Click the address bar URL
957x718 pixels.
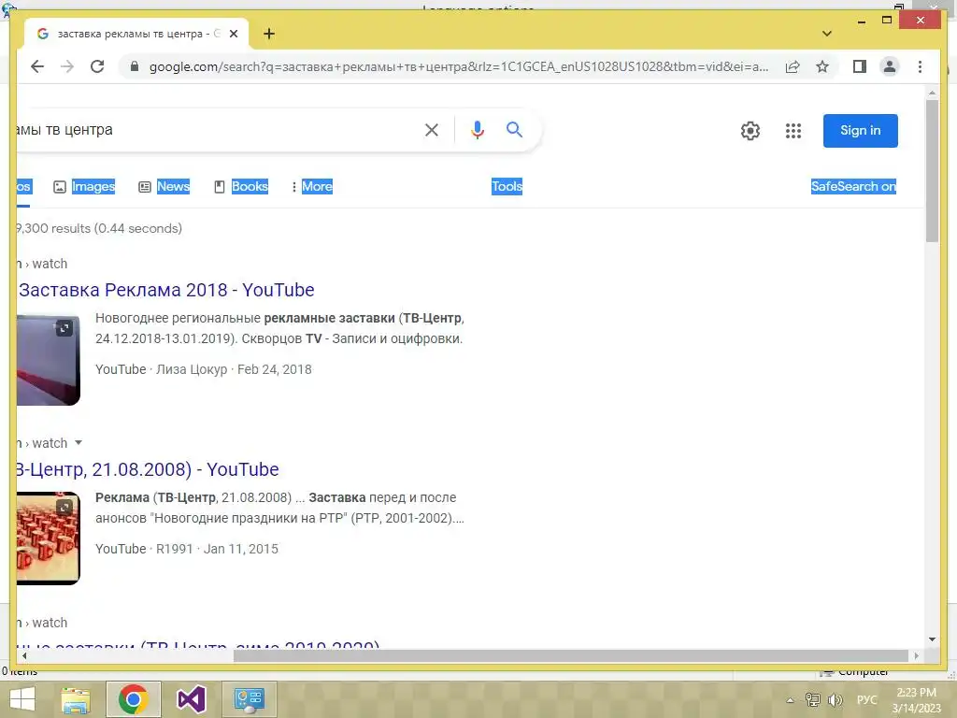(458, 66)
